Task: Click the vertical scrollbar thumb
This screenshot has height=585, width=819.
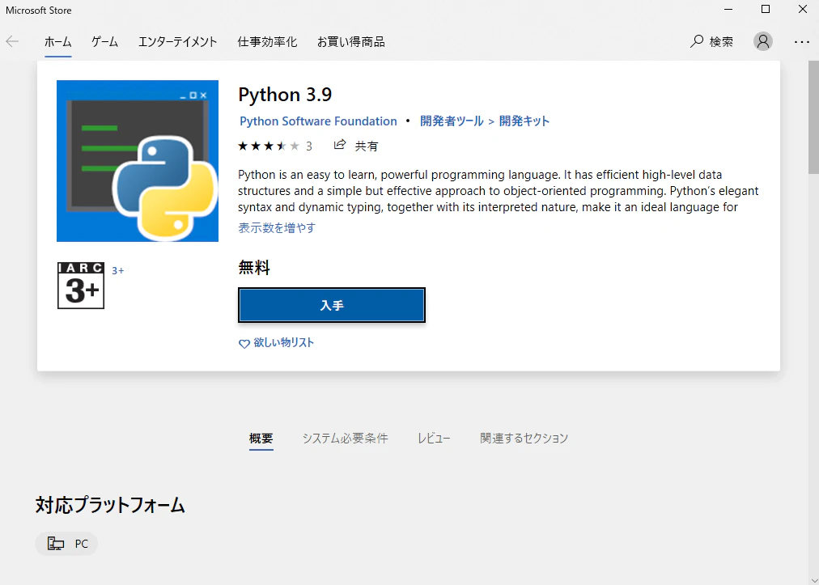Action: pos(814,117)
